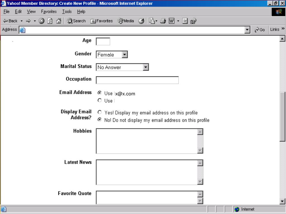The image size is (286, 214).
Task: Open the History toolbar icon
Action: click(141, 21)
